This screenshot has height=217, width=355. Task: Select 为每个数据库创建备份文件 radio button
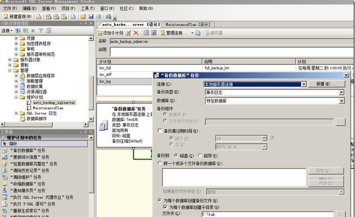(x=160, y=200)
